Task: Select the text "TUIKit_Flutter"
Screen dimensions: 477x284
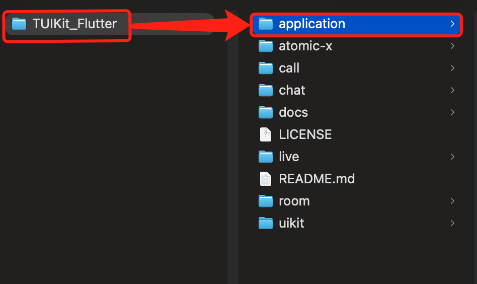Action: click(x=74, y=24)
